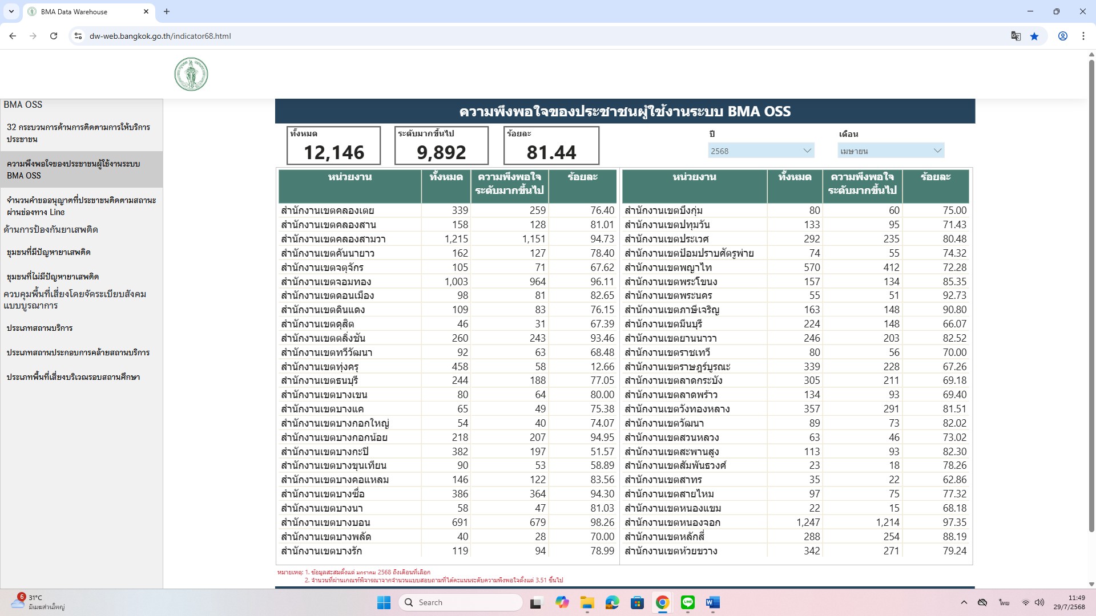The height and width of the screenshot is (616, 1096).
Task: Click BMA OSS sidebar heading
Action: click(x=23, y=105)
